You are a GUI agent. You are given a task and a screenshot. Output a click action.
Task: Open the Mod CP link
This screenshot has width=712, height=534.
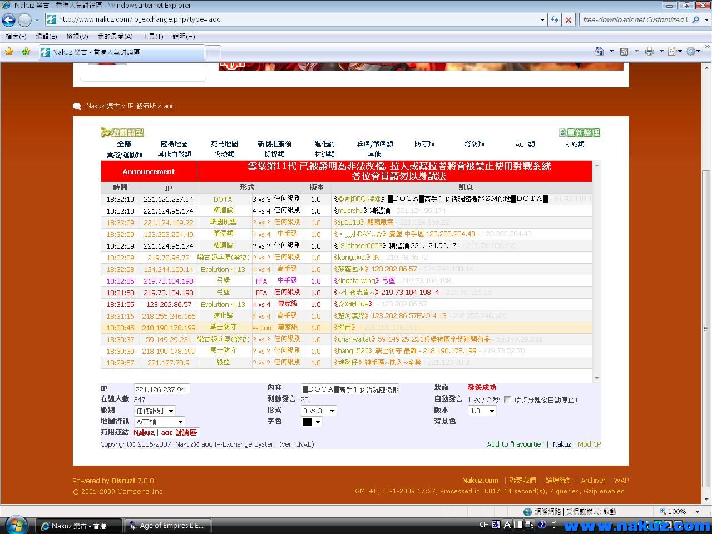click(589, 444)
